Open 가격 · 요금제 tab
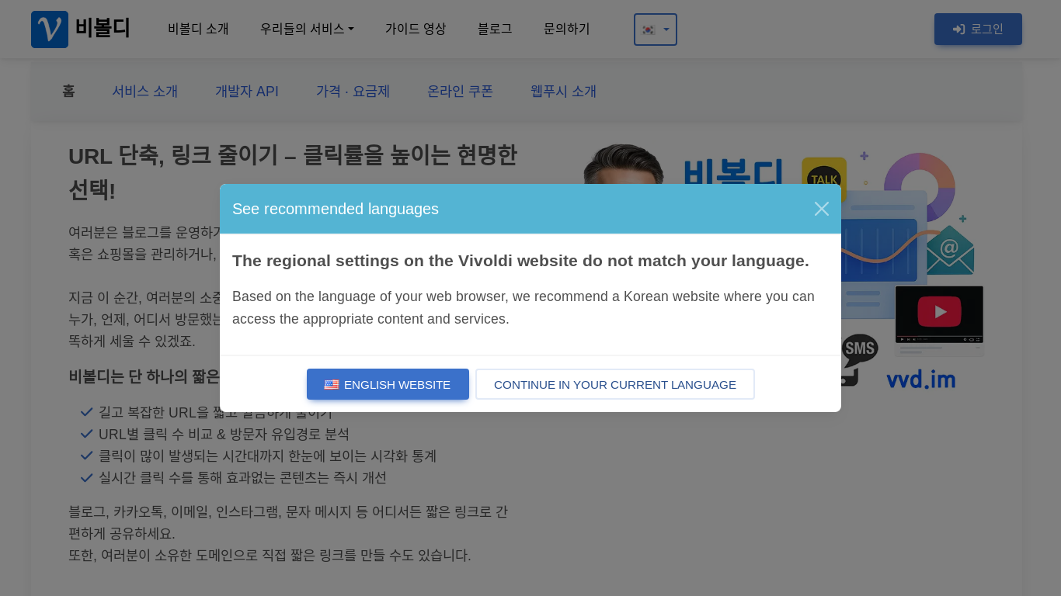Viewport: 1061px width, 596px height. pyautogui.click(x=353, y=91)
